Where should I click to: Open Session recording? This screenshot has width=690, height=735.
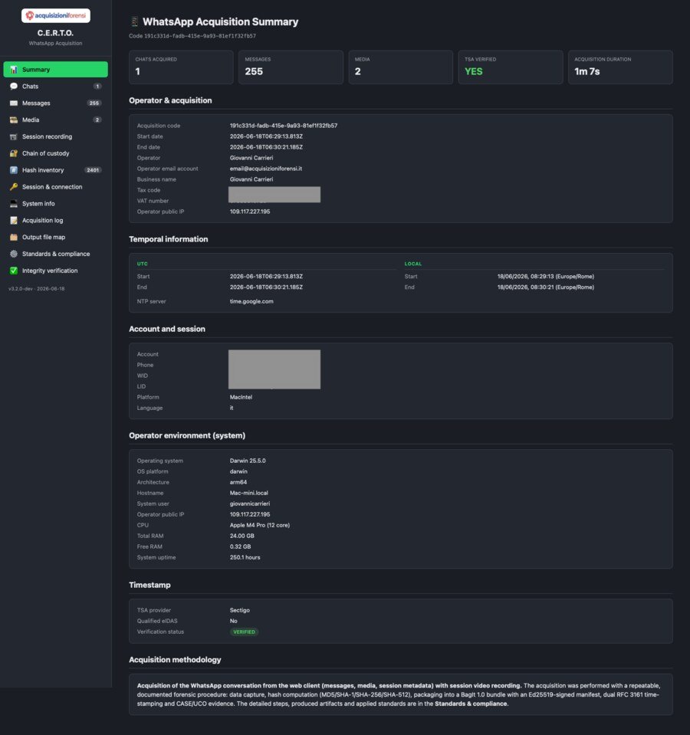pos(55,137)
